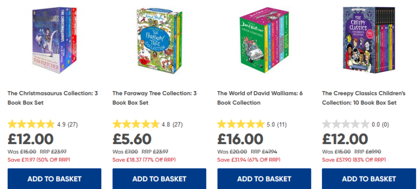Click the 4.8 star rating for Faraway Tree
This screenshot has width=417, height=189.
135,124
